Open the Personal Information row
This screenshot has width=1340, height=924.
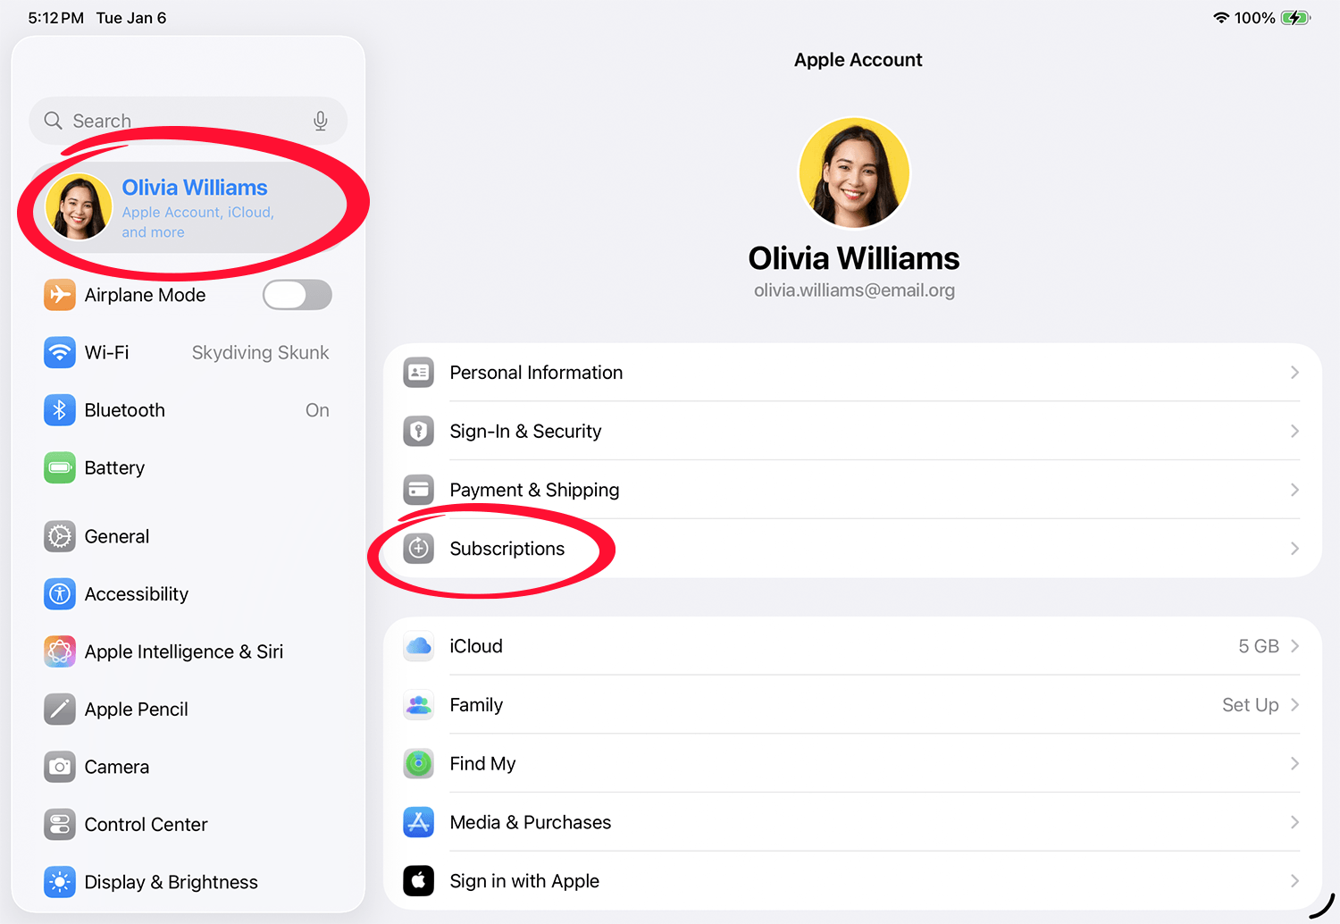852,373
